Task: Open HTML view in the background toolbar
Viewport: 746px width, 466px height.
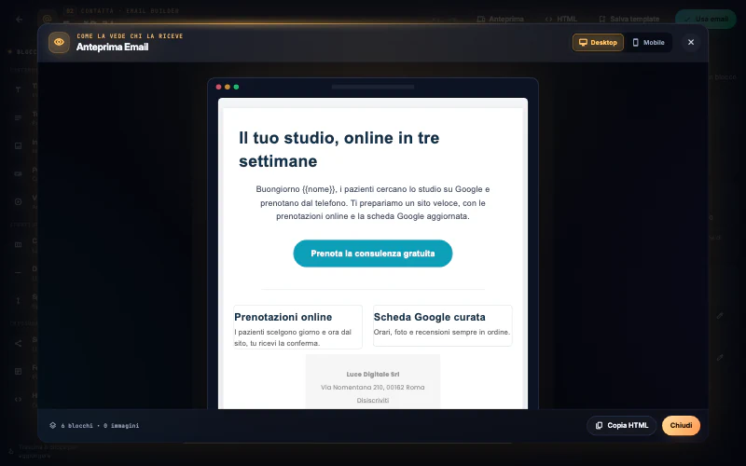Action: [x=561, y=19]
